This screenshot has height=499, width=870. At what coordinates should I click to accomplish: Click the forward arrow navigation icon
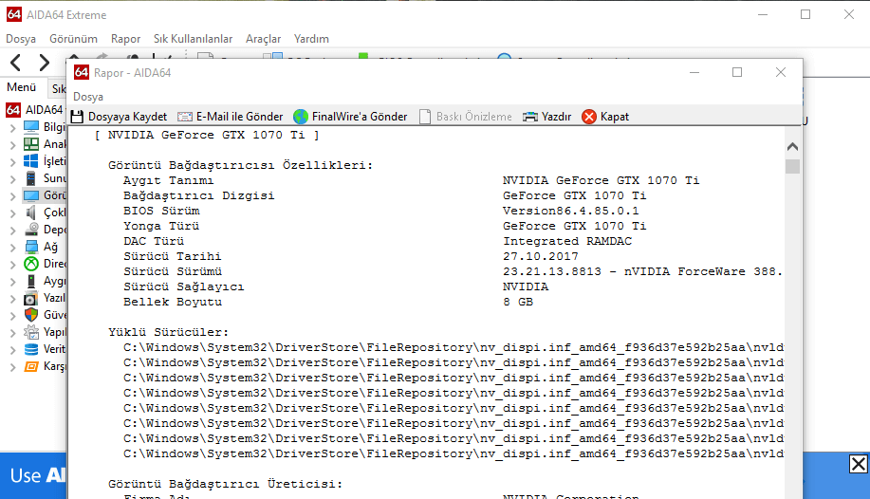click(44, 64)
